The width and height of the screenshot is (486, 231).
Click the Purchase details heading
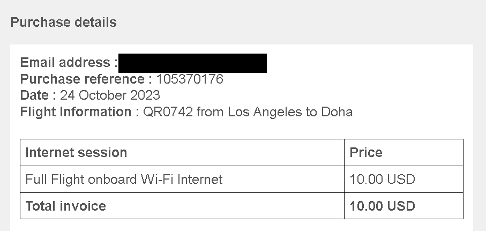pos(64,23)
